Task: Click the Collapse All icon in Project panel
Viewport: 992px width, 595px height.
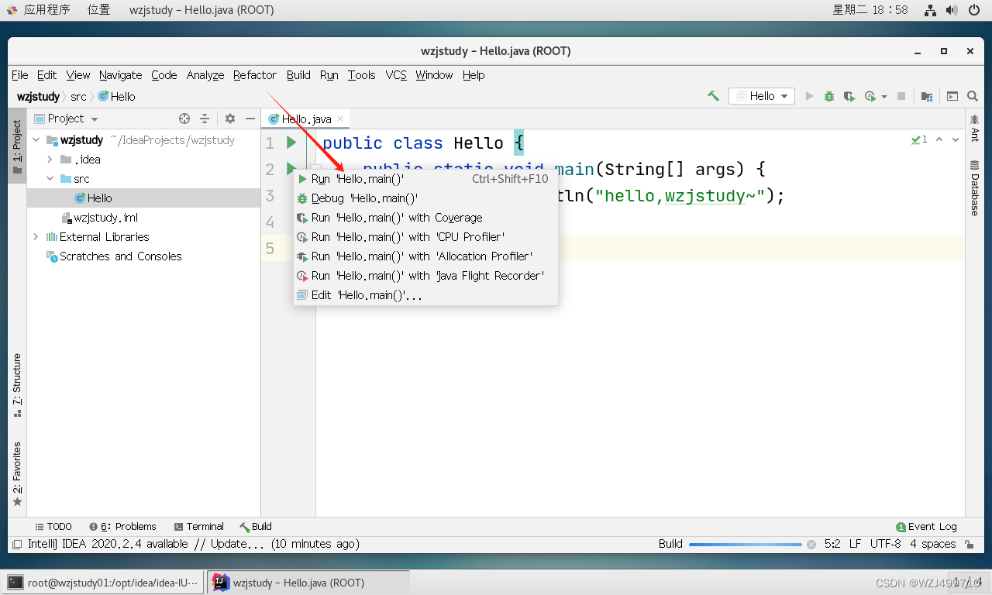Action: pyautogui.click(x=205, y=119)
